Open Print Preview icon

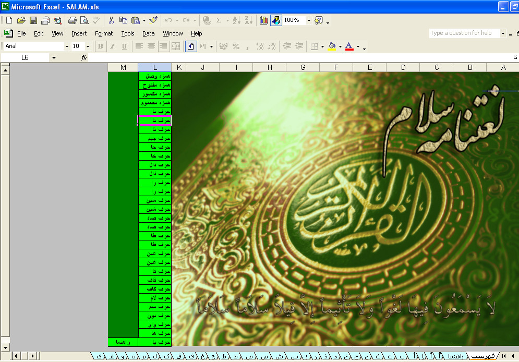[x=85, y=20]
